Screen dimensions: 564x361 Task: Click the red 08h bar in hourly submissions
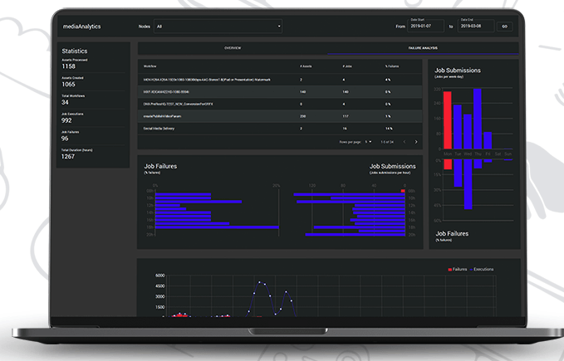tap(403, 191)
